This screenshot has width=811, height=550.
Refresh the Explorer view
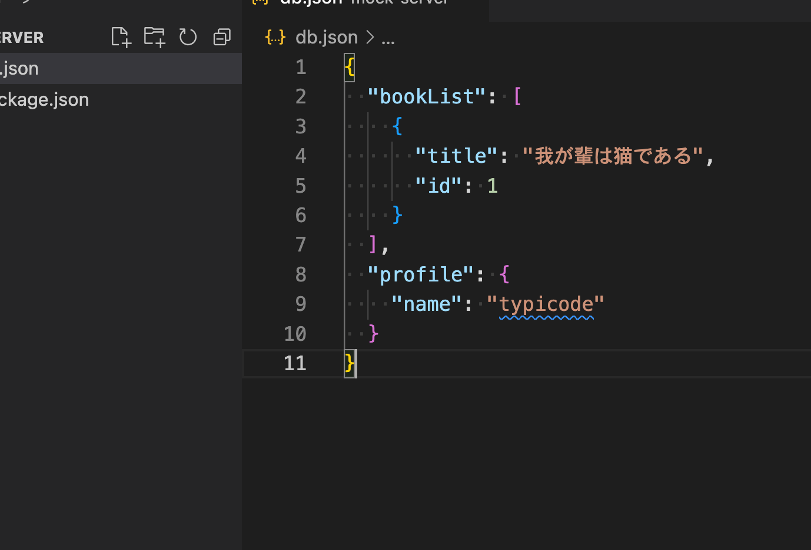pyautogui.click(x=188, y=36)
